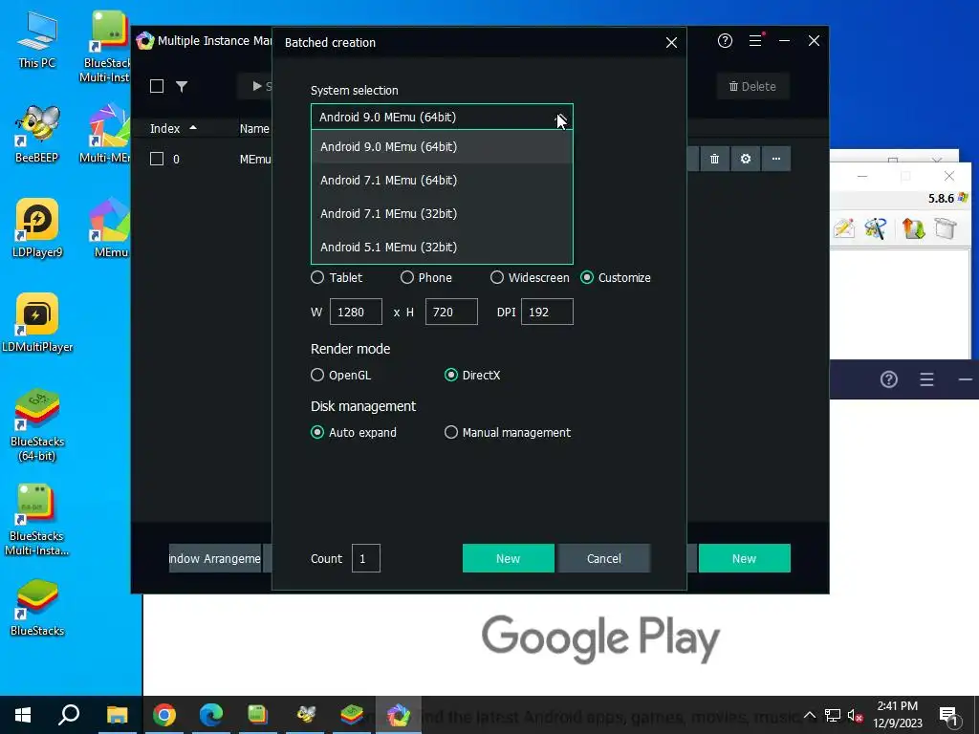Tick the select-all checkbox in instance manager
This screenshot has width=979, height=734.
pyautogui.click(x=157, y=86)
